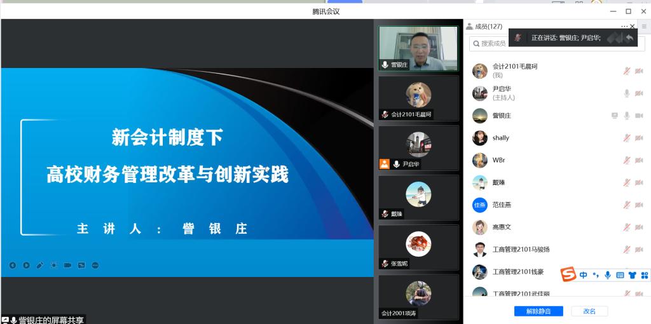Click the camera icon in the slide toolbar
This screenshot has height=324, width=651.
(67, 265)
